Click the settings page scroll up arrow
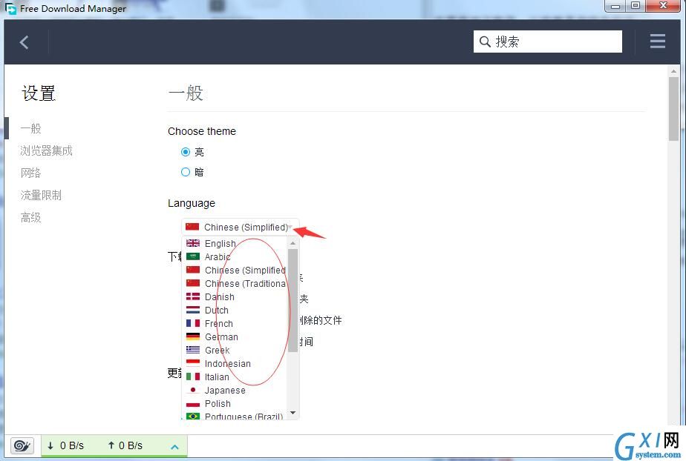Image resolution: width=686 pixels, height=461 pixels. click(673, 70)
